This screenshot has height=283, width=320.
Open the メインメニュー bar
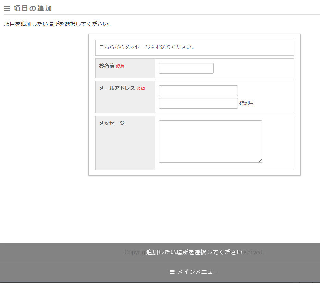pyautogui.click(x=194, y=272)
